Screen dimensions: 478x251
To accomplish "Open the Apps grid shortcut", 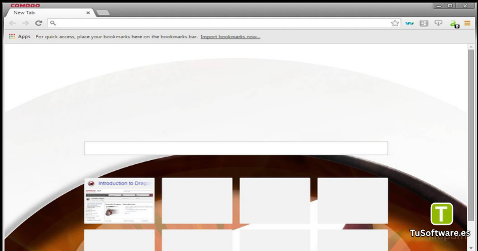I will [20, 36].
